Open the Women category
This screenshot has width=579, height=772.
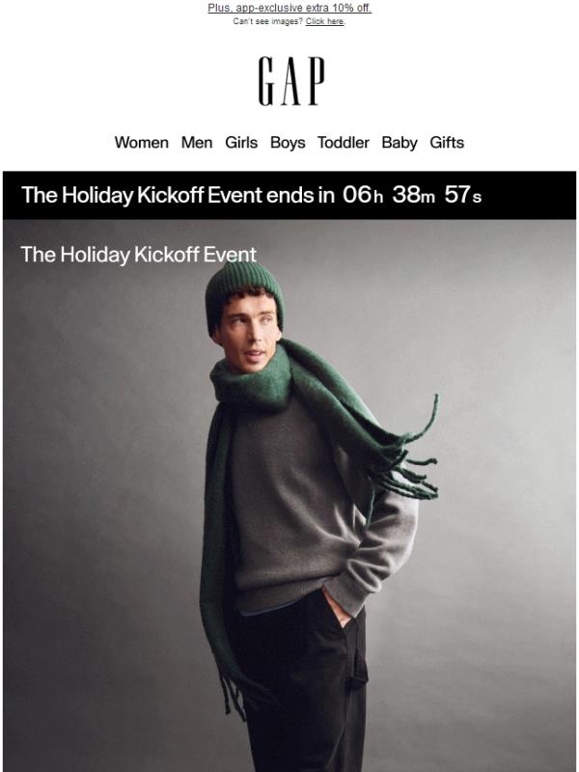[141, 143]
